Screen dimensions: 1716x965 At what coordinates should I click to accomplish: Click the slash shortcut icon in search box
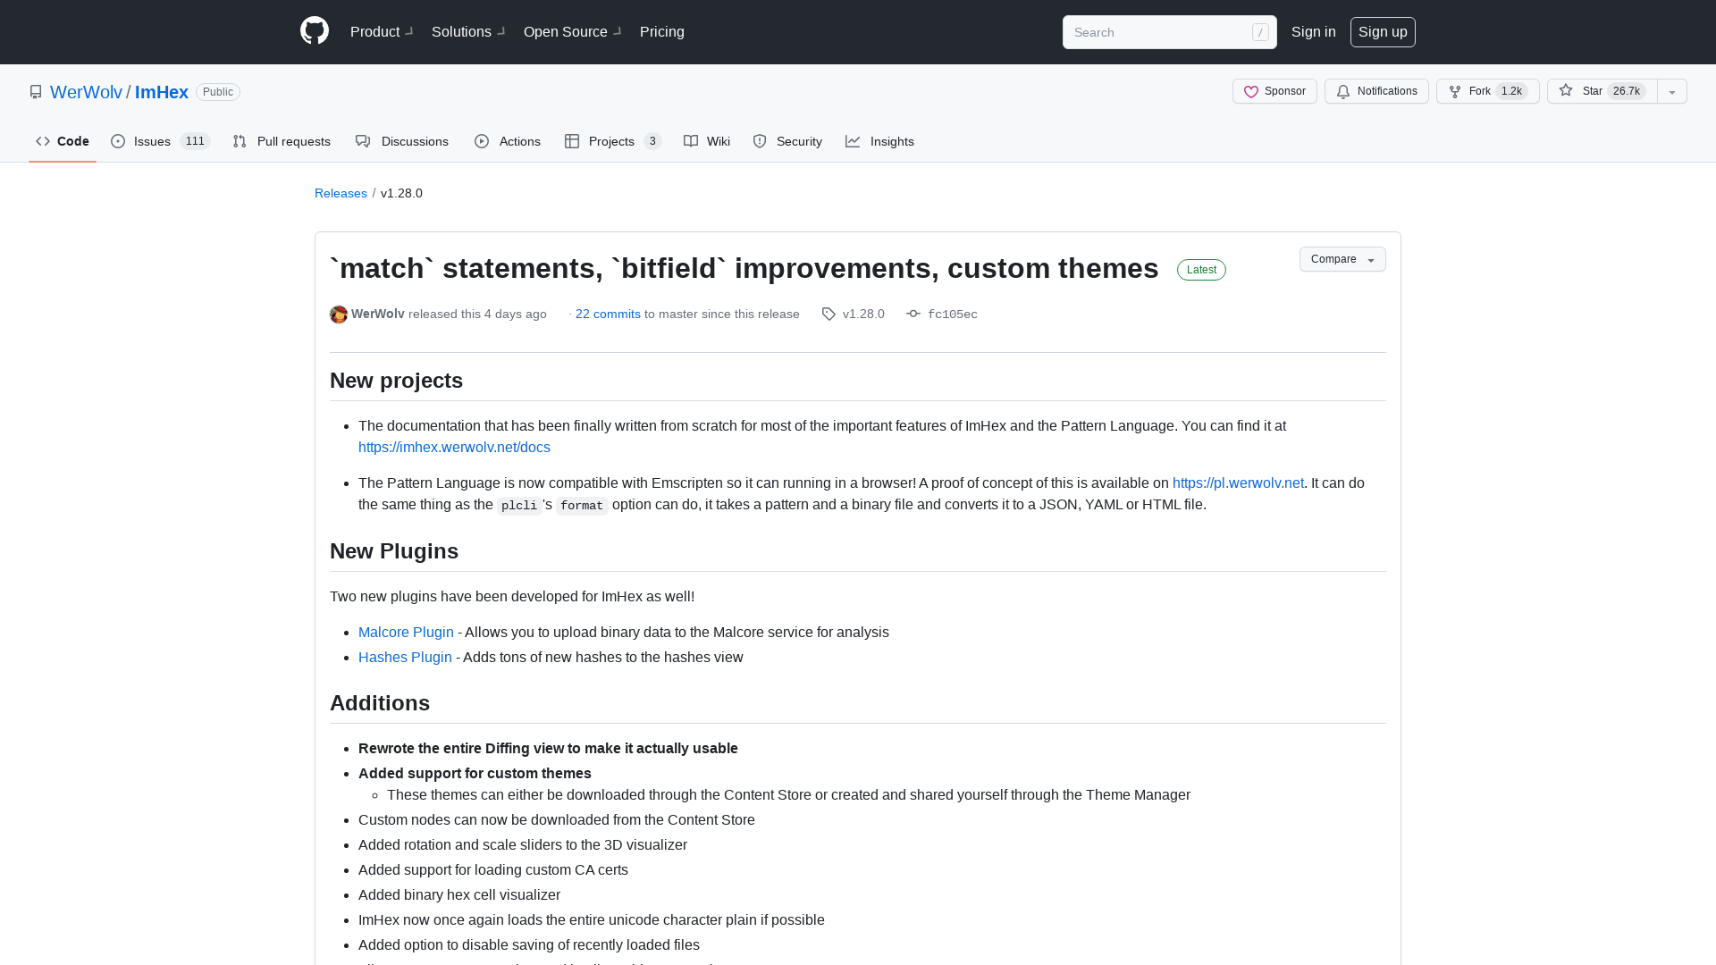[1260, 32]
